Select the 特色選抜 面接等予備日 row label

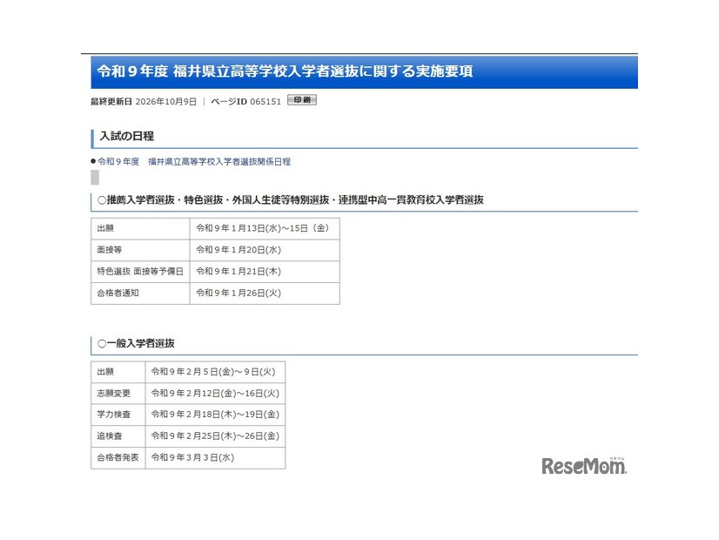[x=140, y=272]
